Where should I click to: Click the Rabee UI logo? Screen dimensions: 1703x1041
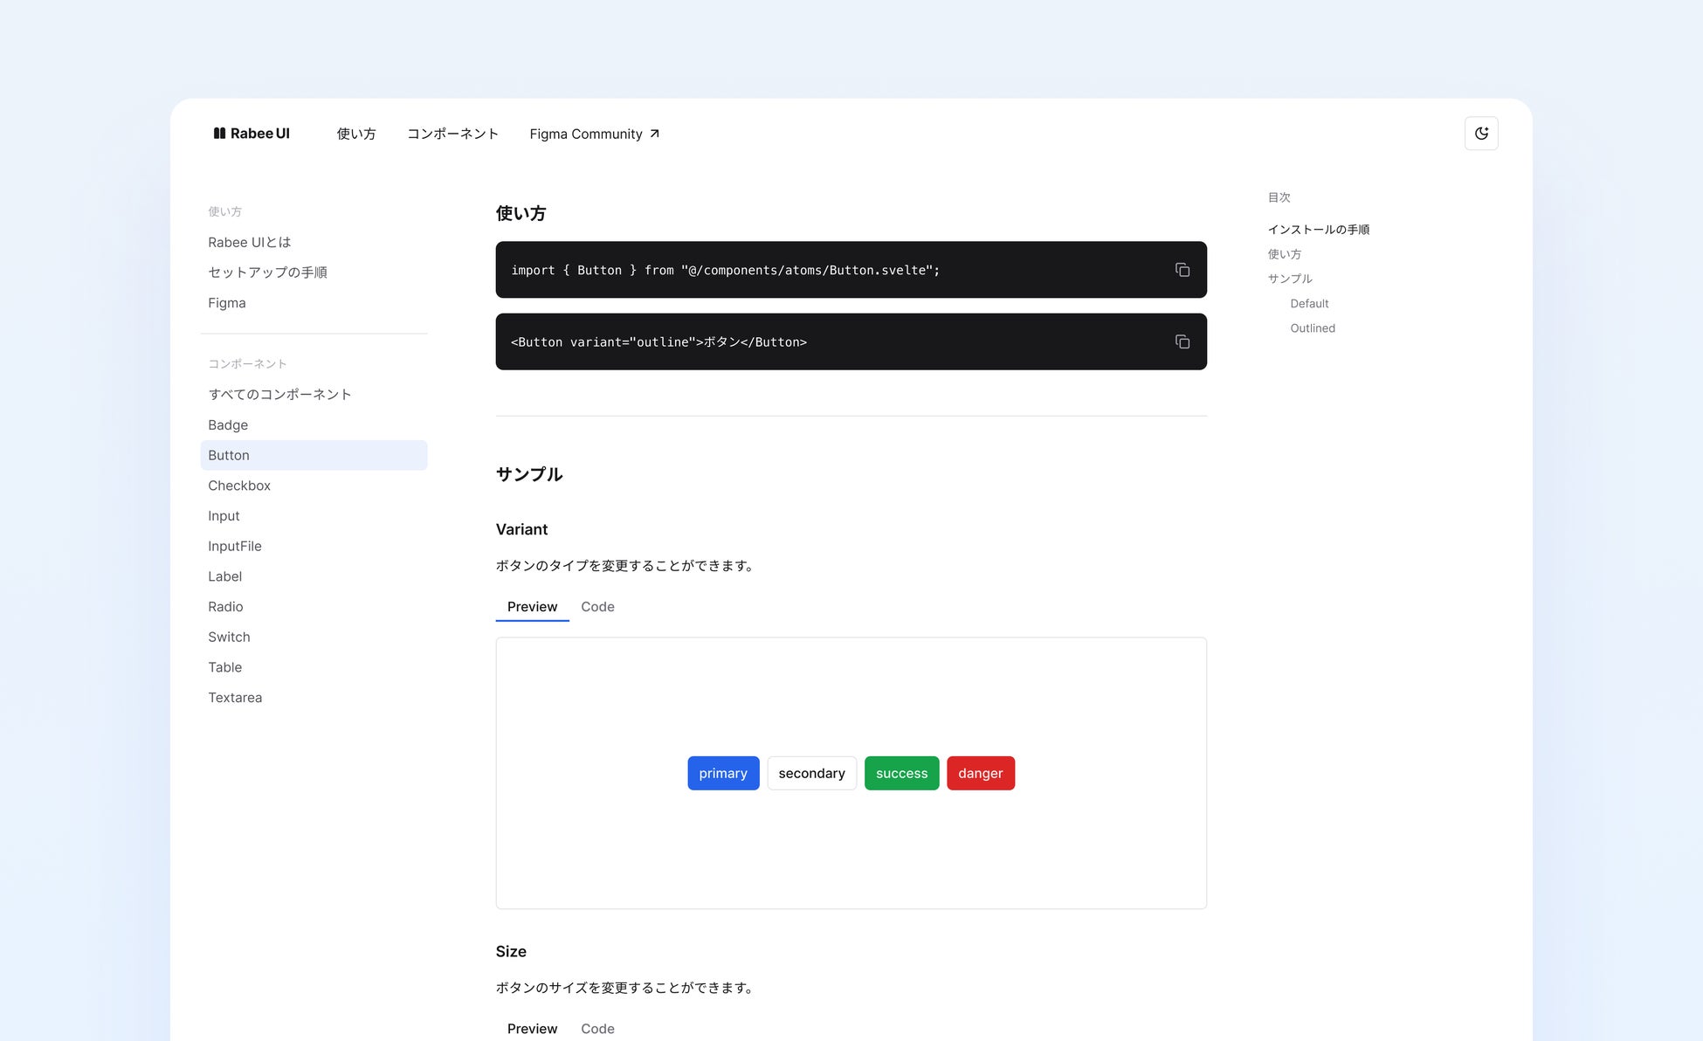[252, 134]
